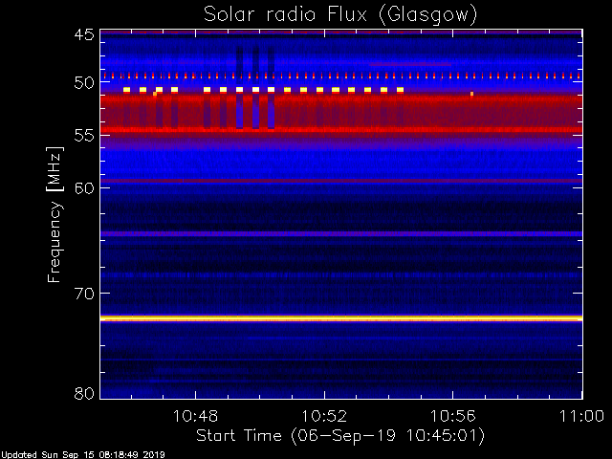
Task: Click the "80" frequency tick label
Action: click(x=84, y=393)
